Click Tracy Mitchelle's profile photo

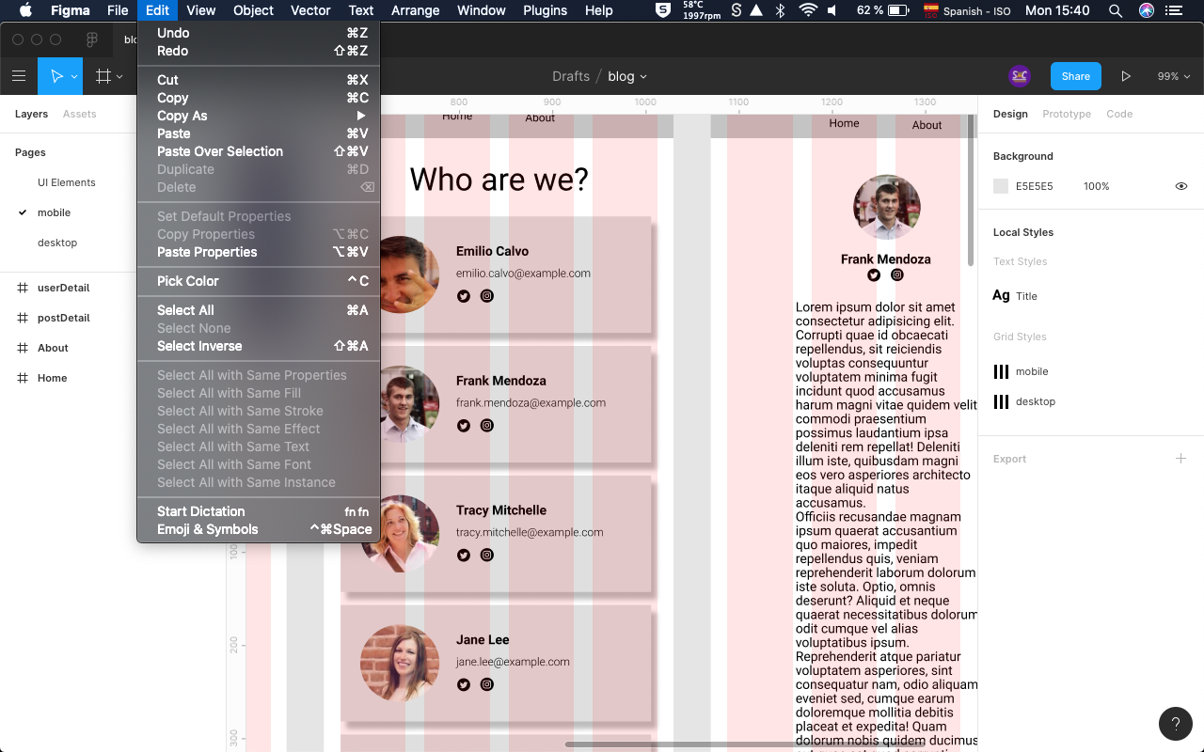(x=400, y=533)
